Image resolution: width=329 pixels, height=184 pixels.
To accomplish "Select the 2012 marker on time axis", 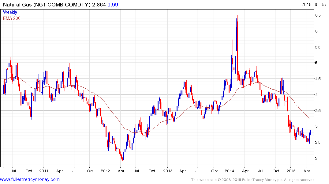I will [105, 171].
